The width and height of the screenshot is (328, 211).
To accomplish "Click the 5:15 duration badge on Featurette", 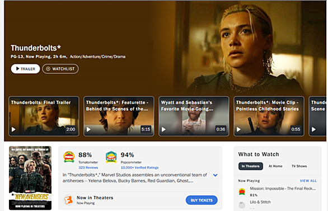I will click(x=146, y=129).
